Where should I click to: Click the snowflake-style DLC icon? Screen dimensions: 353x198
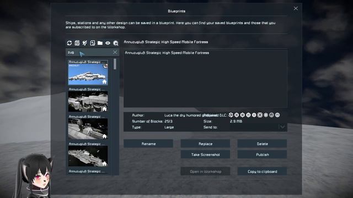pyautogui.click(x=266, y=115)
